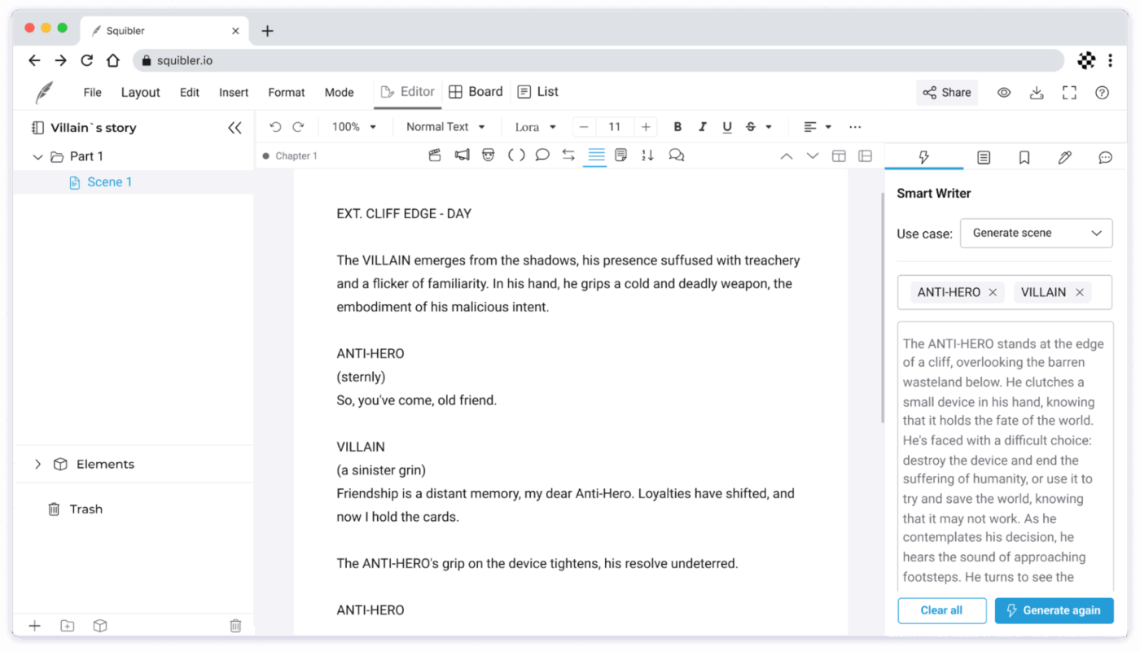The height and width of the screenshot is (651, 1140).
Task: Click Clear all in Smart Writer panel
Action: pyautogui.click(x=941, y=610)
